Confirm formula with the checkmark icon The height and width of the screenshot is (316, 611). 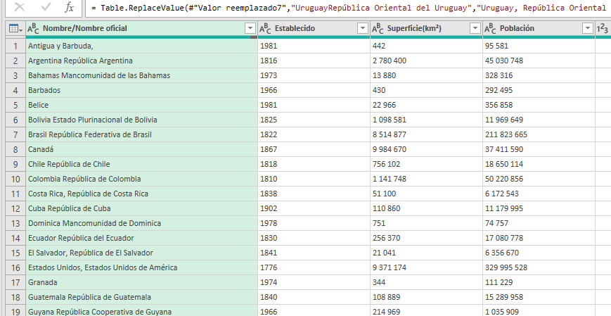click(x=46, y=8)
